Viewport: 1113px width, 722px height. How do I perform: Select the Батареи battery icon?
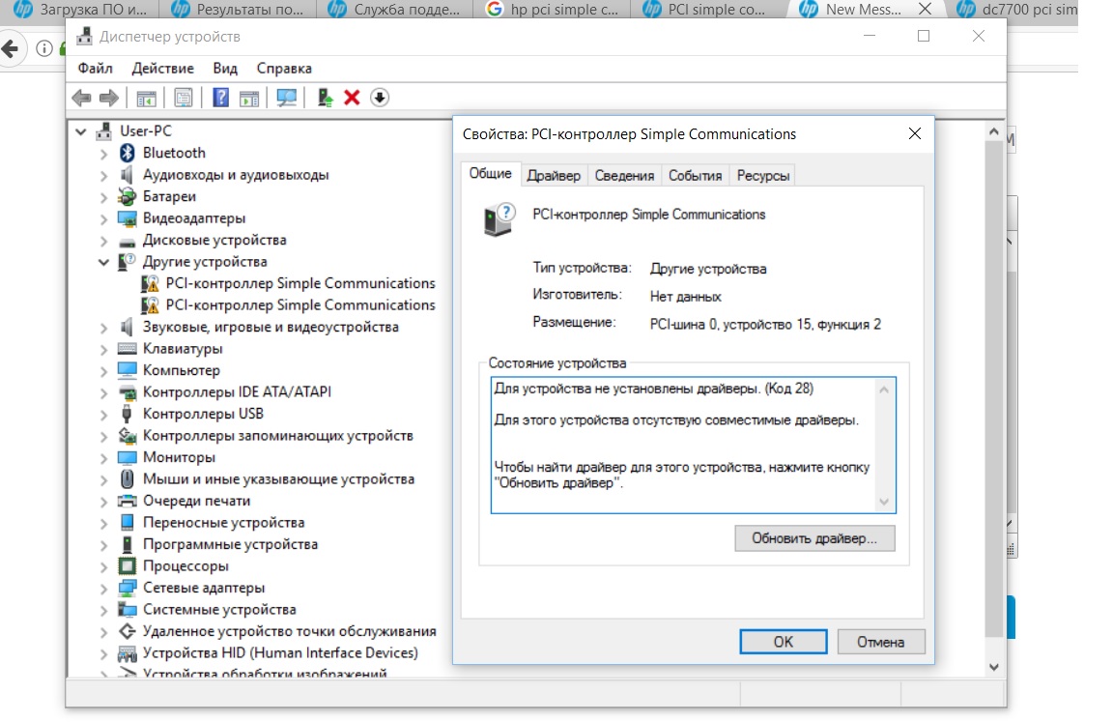[x=128, y=196]
